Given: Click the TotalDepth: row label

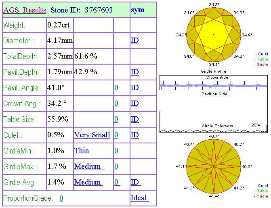Looking at the screenshot, I should (20, 57).
